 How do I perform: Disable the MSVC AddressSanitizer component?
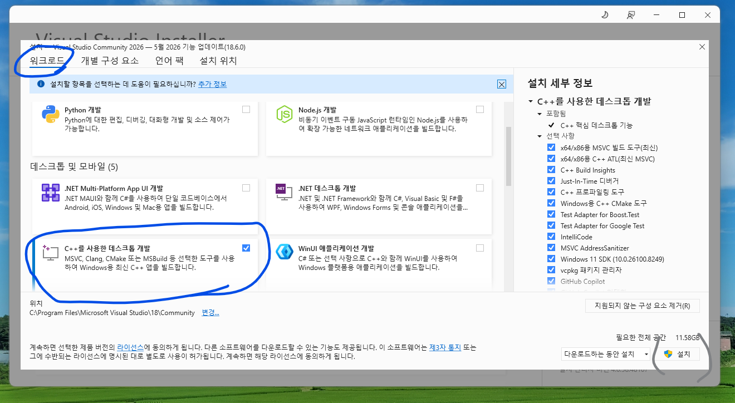click(551, 248)
